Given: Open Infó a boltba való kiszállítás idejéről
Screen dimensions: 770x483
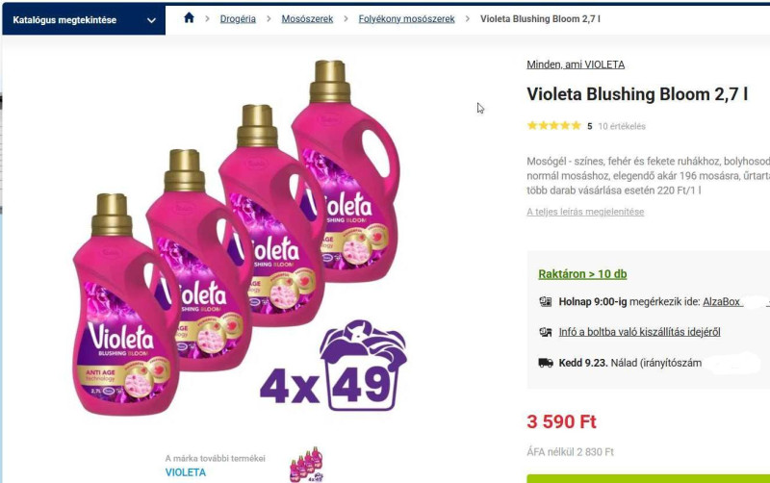Looking at the screenshot, I should coord(639,332).
